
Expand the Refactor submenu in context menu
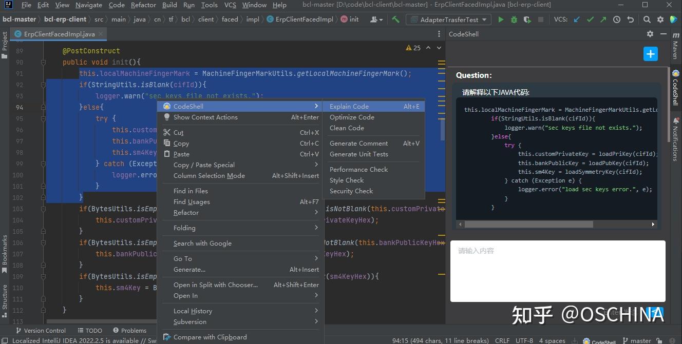point(241,212)
